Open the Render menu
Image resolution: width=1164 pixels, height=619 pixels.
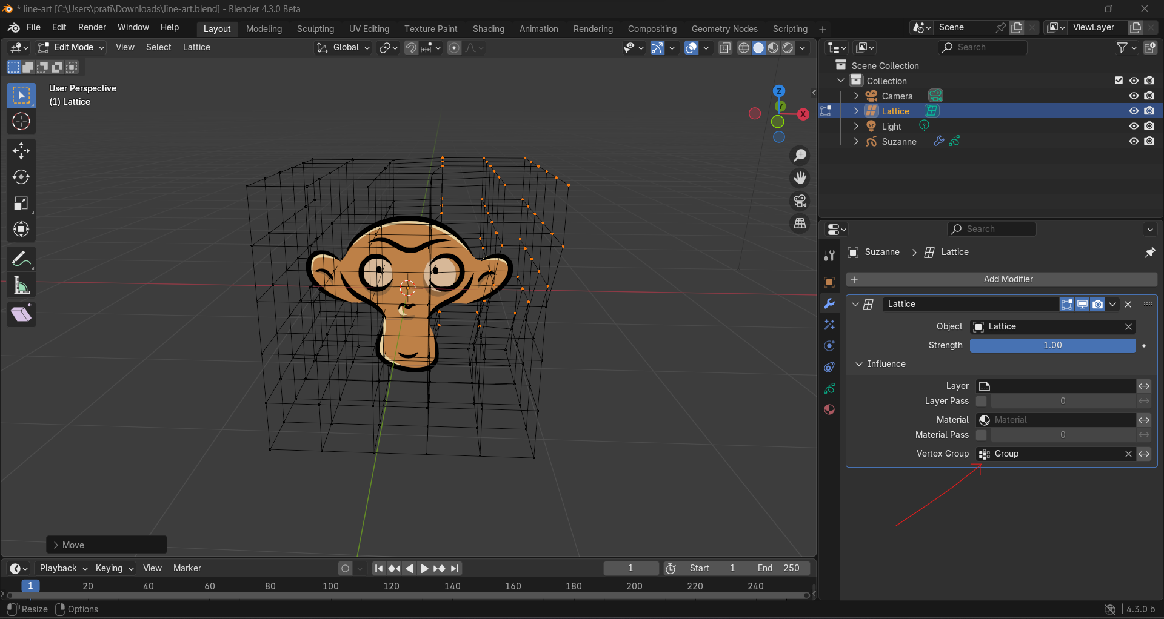pyautogui.click(x=92, y=27)
